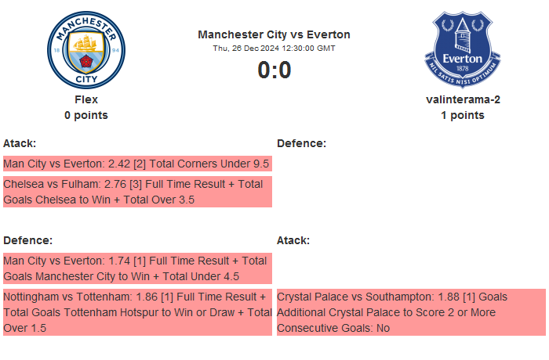Select the Crystal Palace vs Southampton bet row
The width and height of the screenshot is (549, 360).
pyautogui.click(x=409, y=312)
